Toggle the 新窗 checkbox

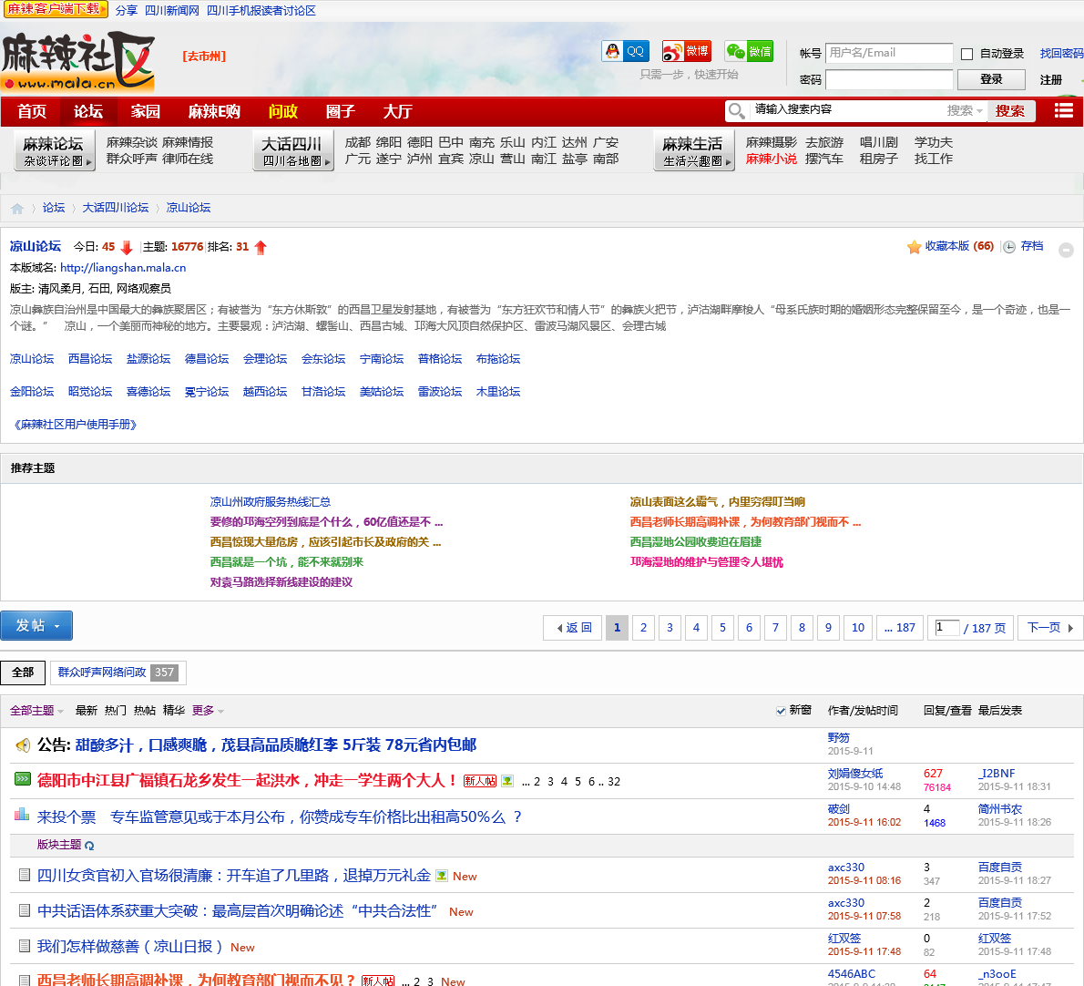pyautogui.click(x=781, y=711)
